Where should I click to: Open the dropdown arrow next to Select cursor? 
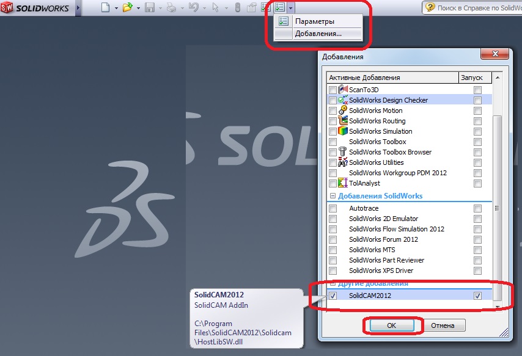click(x=226, y=8)
